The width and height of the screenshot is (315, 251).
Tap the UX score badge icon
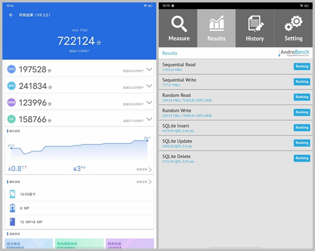[11, 119]
